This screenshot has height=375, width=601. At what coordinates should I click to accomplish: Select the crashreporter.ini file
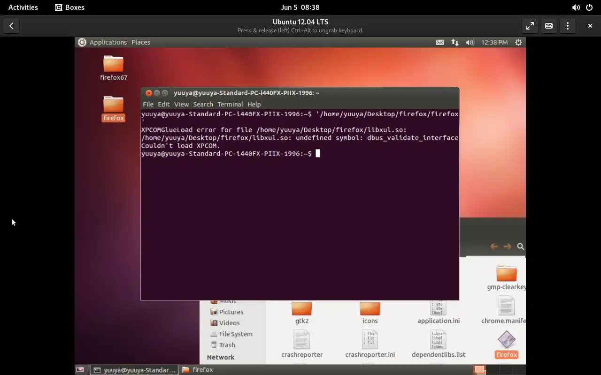click(x=370, y=344)
